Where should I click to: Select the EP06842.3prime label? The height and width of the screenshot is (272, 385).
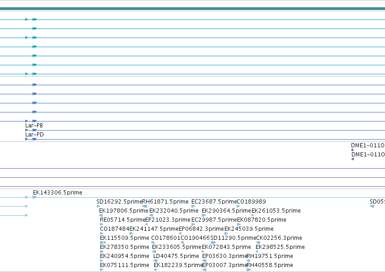pyautogui.click(x=201, y=229)
